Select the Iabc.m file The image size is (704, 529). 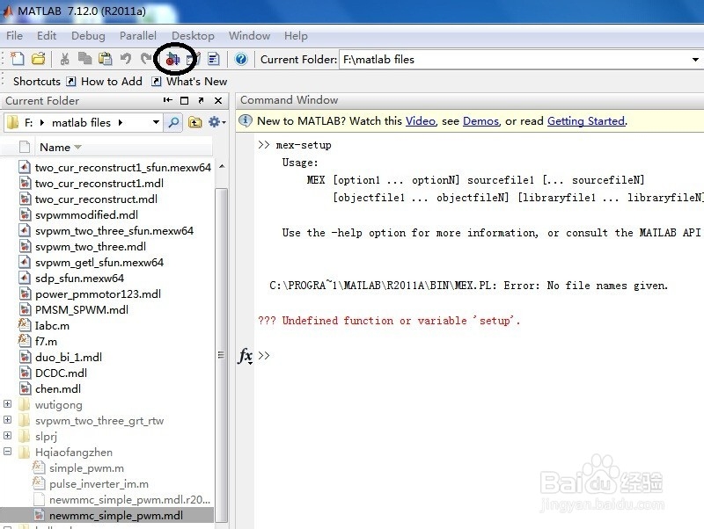pos(44,325)
